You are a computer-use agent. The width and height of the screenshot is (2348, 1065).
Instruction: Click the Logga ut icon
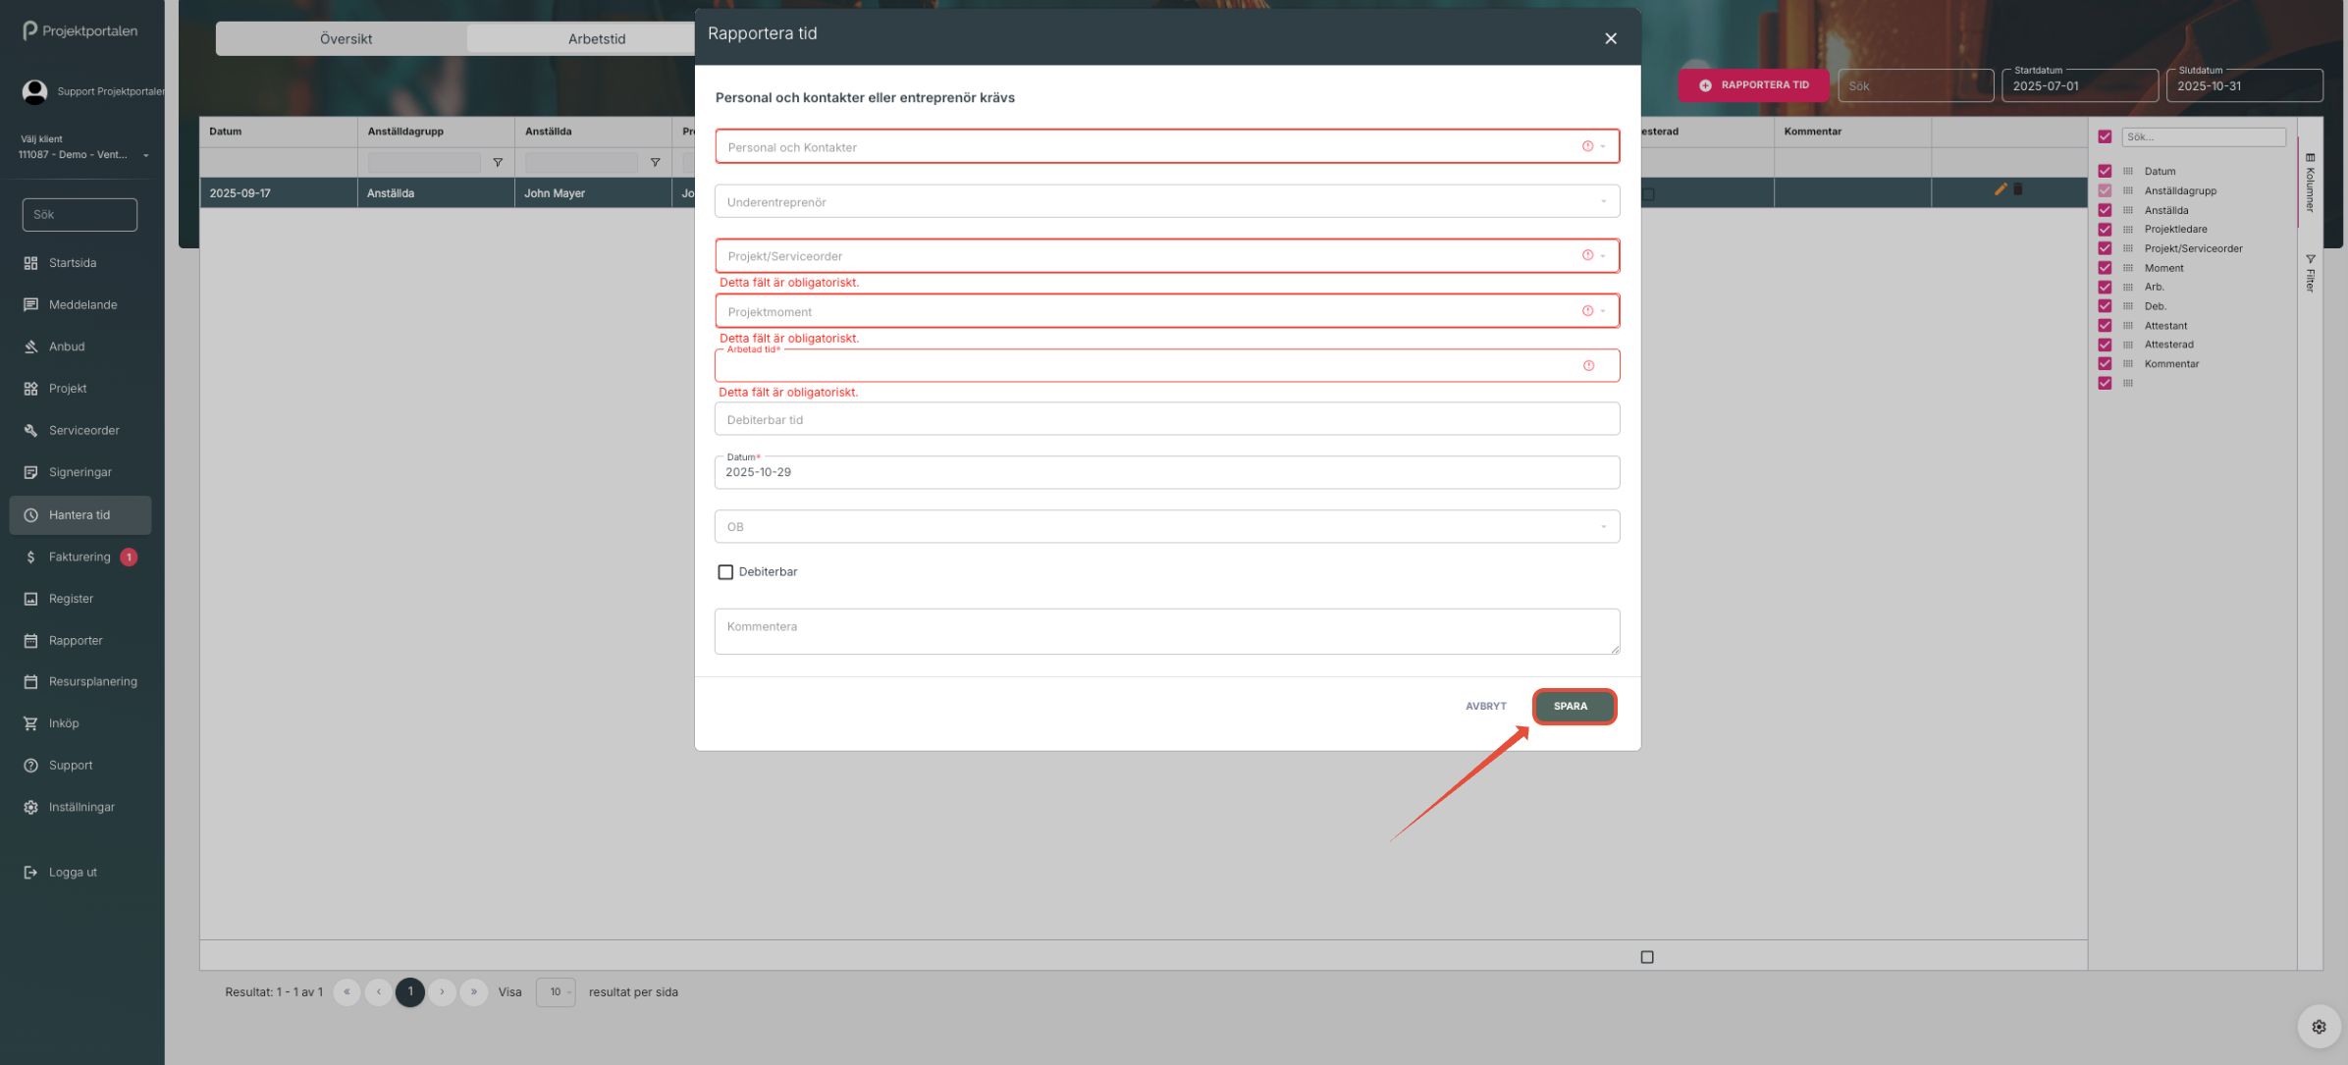tap(30, 873)
